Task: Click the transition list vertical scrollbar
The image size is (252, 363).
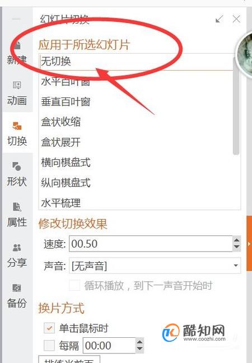Action: point(236,106)
